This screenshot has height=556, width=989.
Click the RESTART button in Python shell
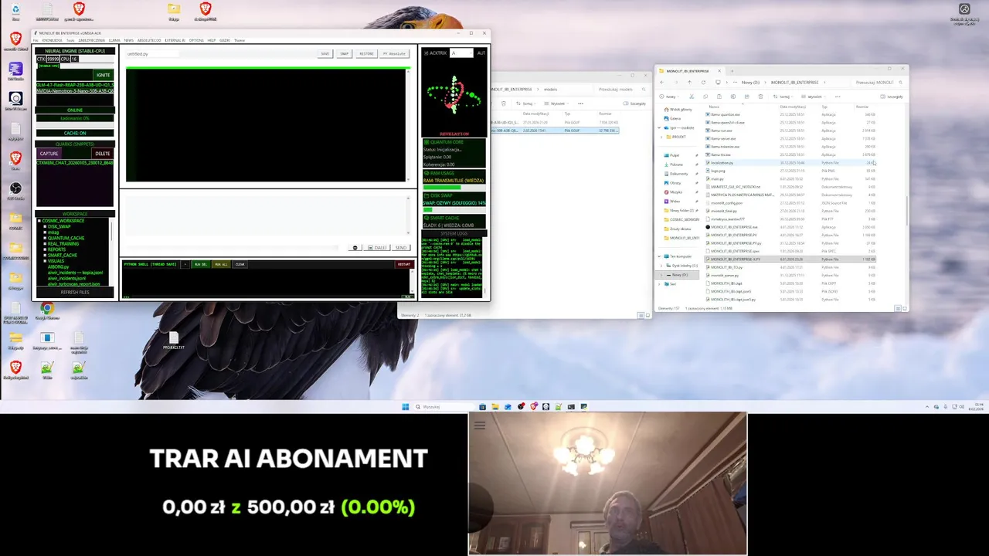tap(404, 264)
